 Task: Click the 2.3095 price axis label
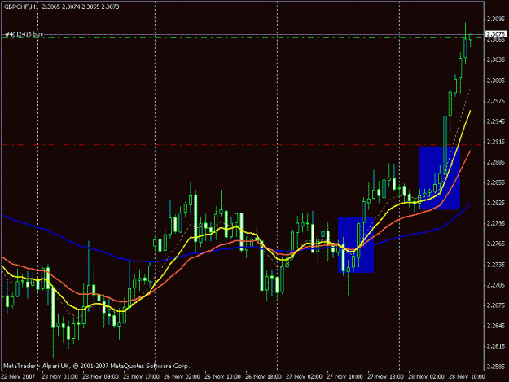[x=496, y=20]
